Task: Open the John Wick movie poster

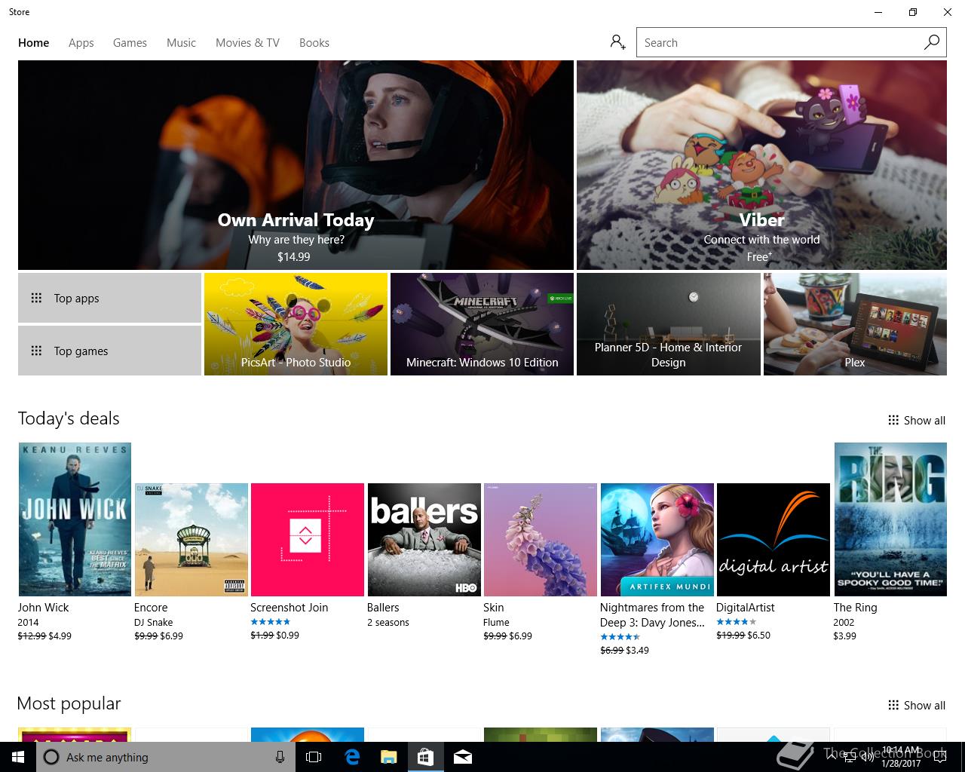Action: coord(75,519)
